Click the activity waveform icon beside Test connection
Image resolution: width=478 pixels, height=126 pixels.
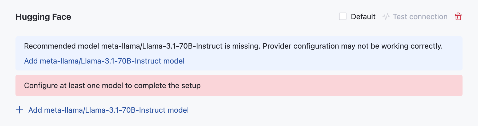[x=386, y=17]
